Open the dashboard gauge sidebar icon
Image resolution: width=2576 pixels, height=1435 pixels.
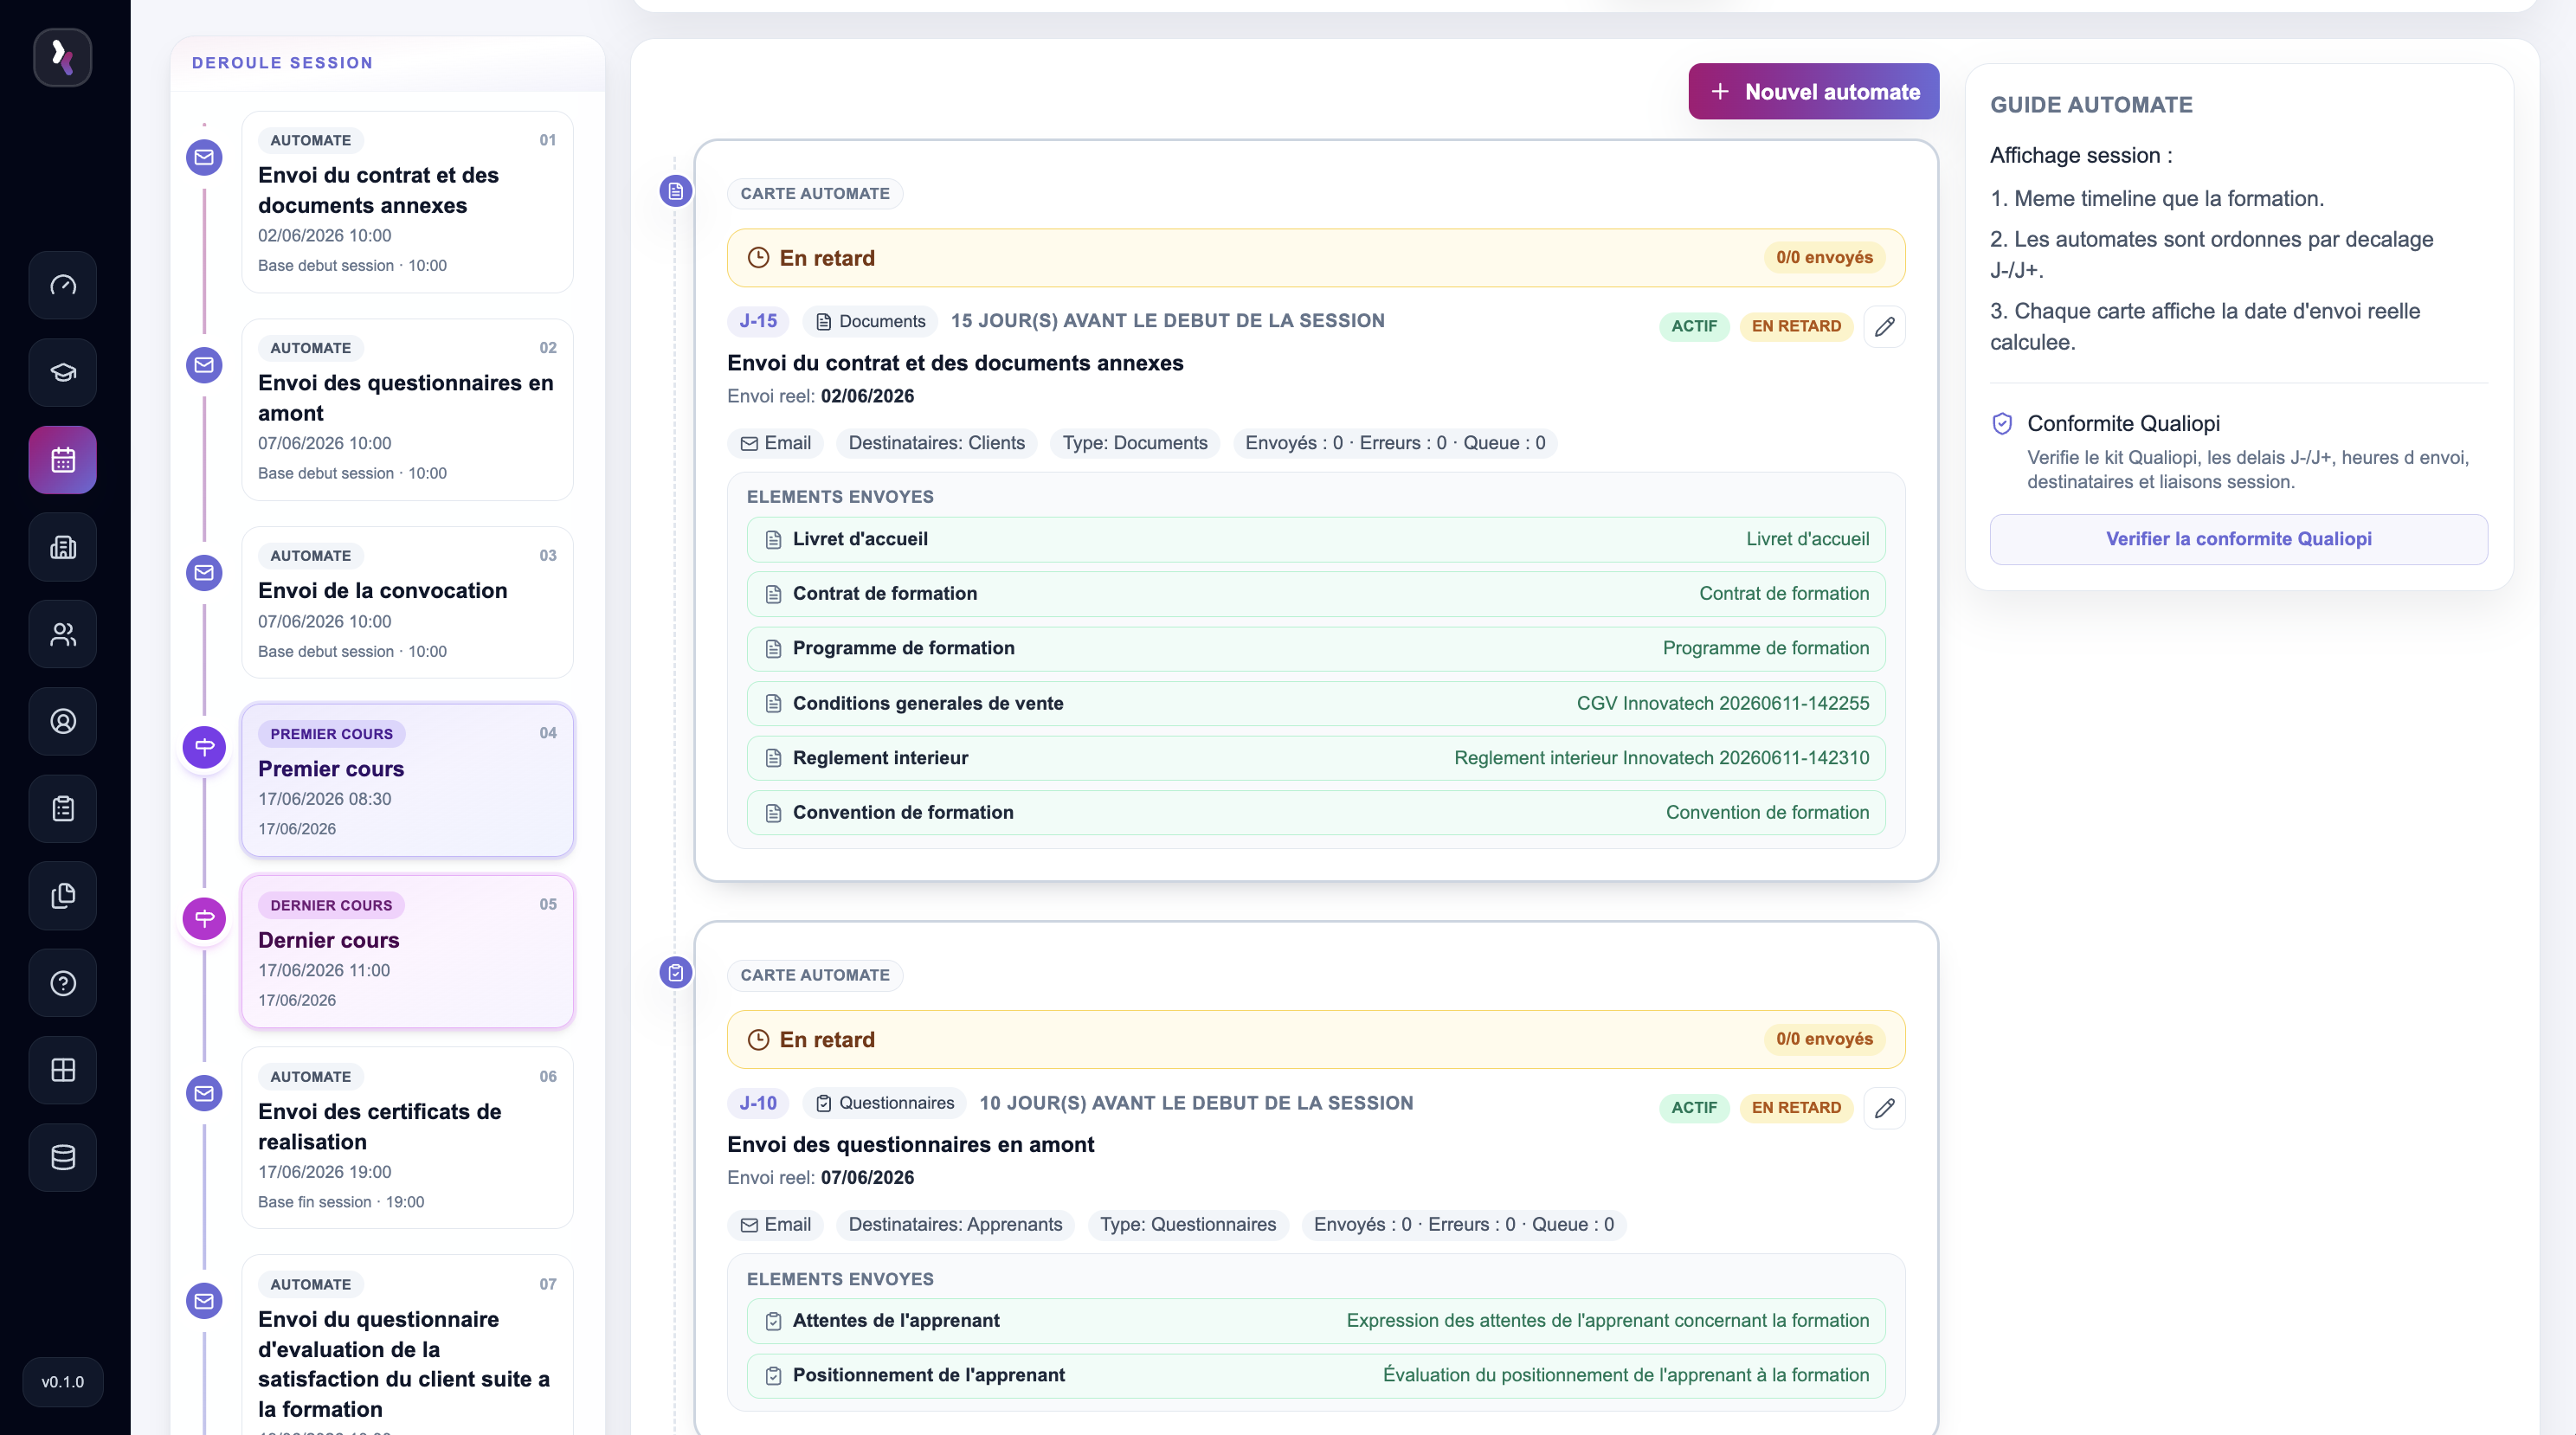[x=63, y=285]
